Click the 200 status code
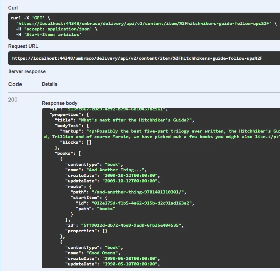280x271 pixels. point(13,100)
